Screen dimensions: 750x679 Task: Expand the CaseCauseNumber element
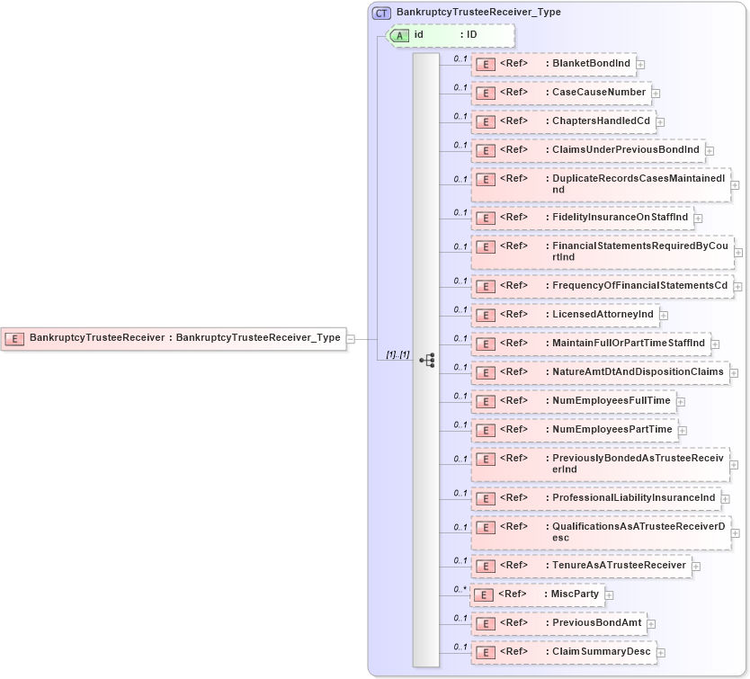(656, 93)
